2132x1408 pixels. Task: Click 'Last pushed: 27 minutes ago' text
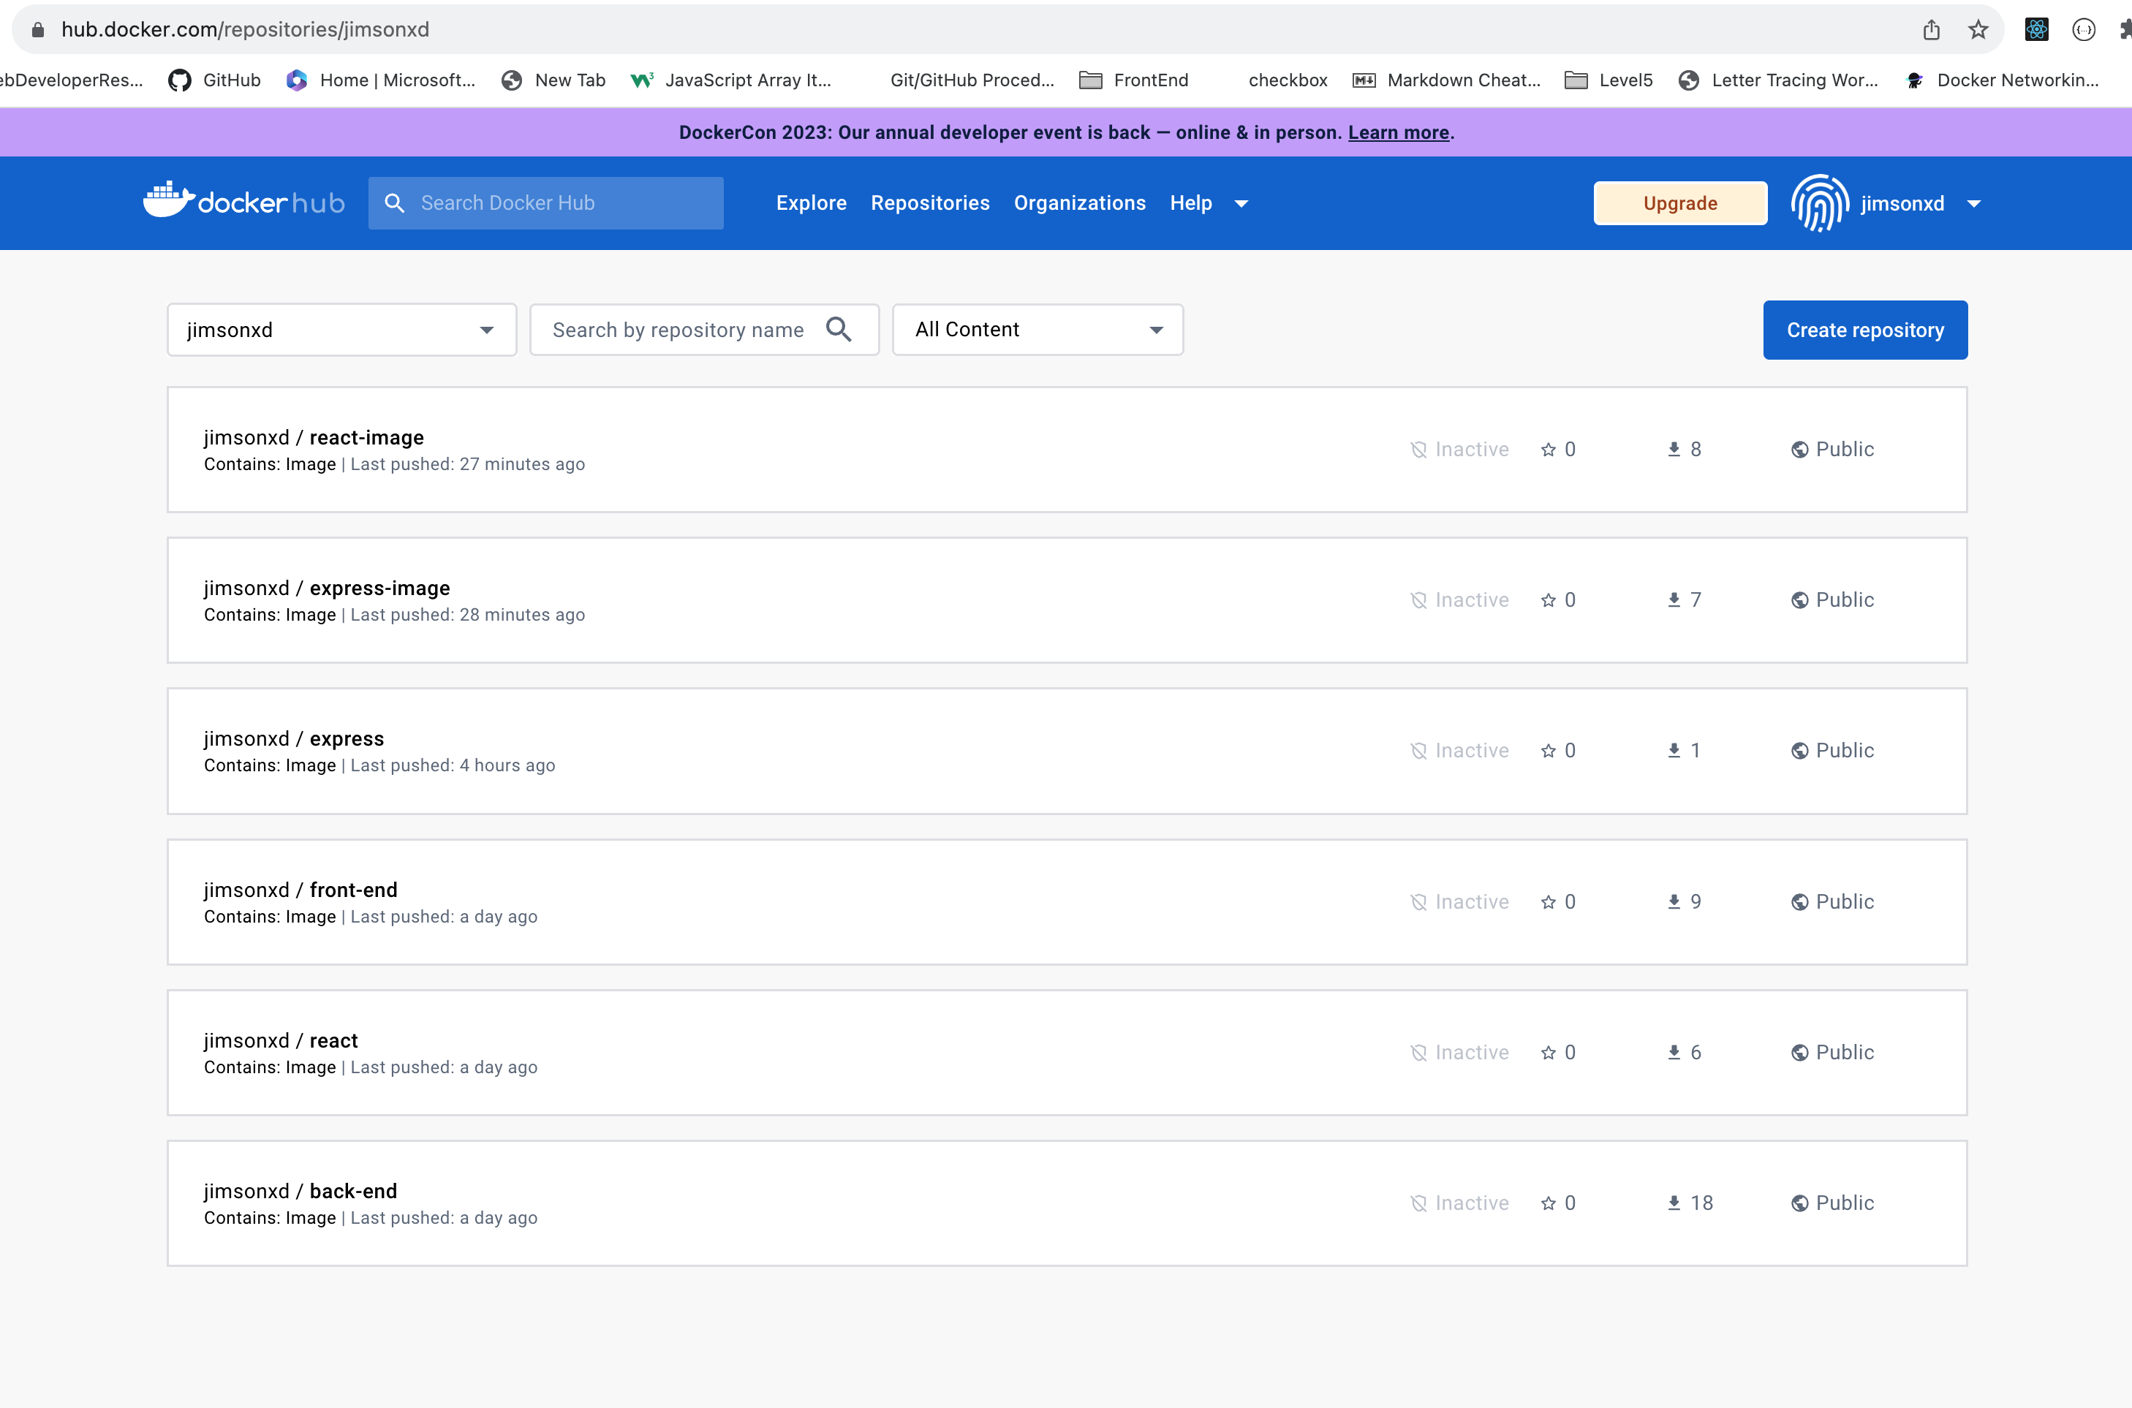pyautogui.click(x=467, y=464)
